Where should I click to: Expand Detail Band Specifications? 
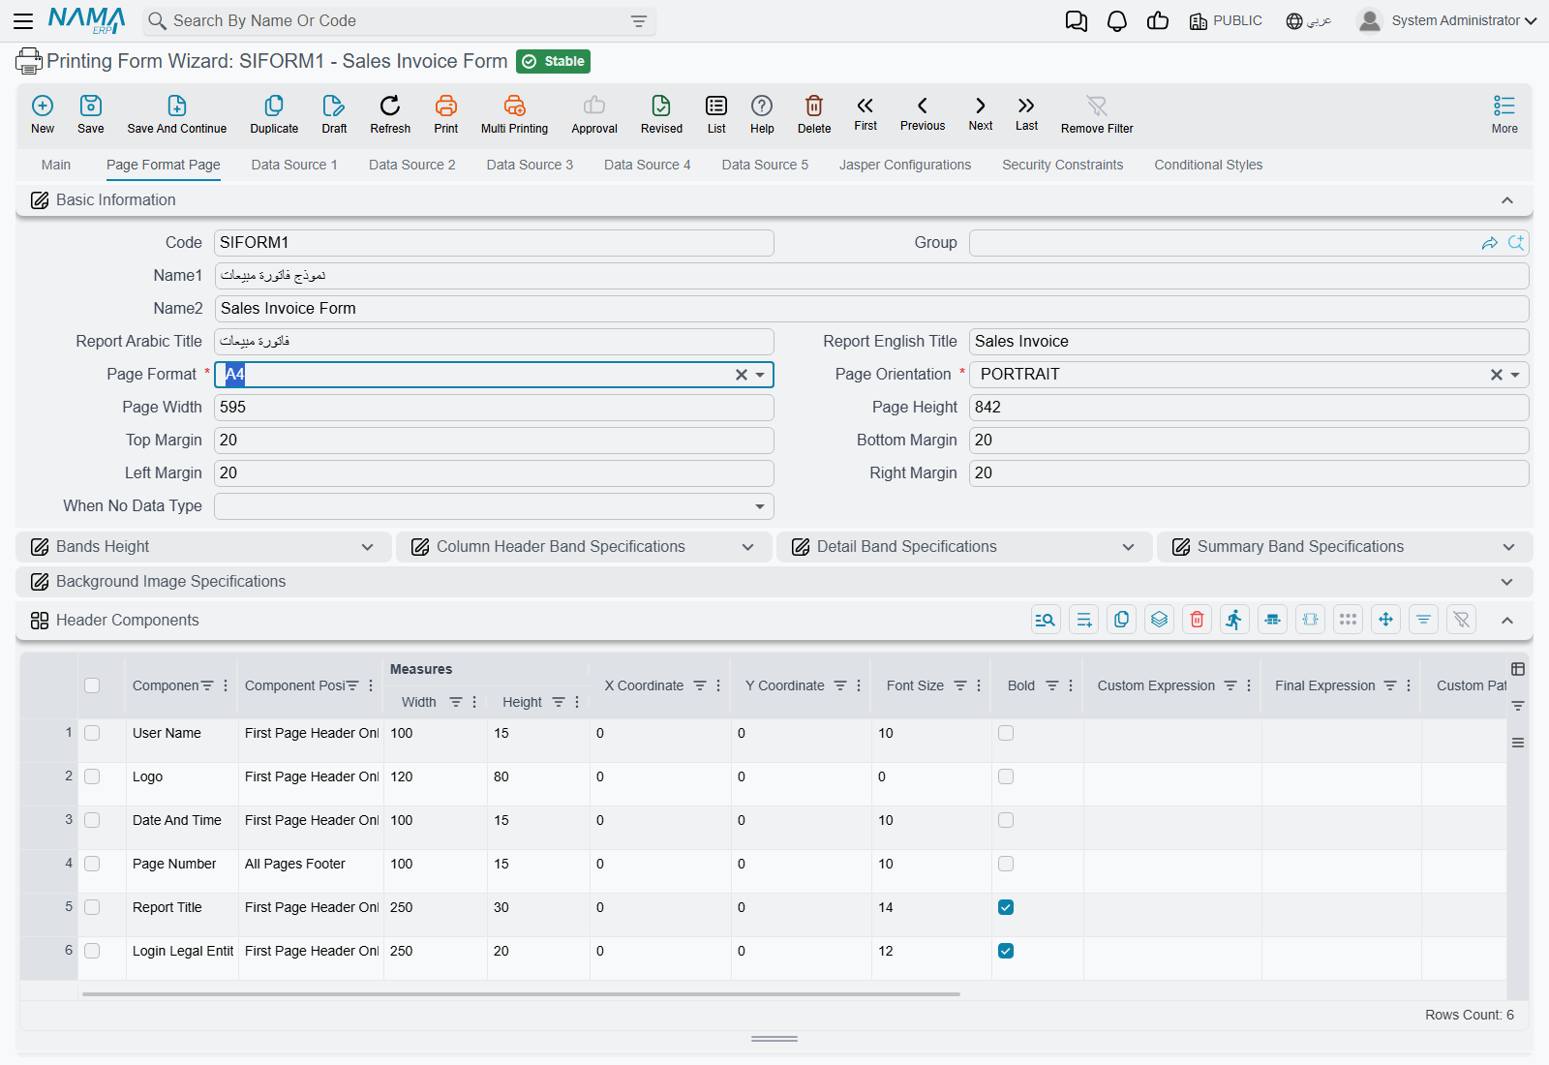click(964, 547)
